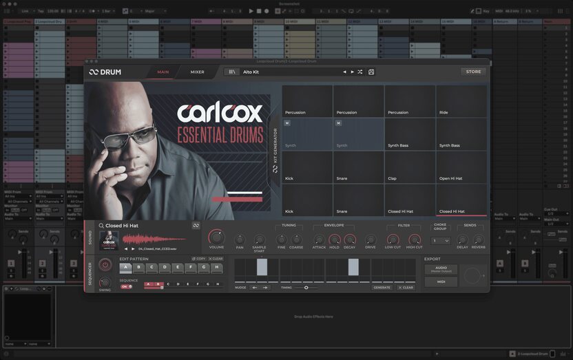Open the kit library browser icon
The height and width of the screenshot is (360, 573).
[x=231, y=72]
